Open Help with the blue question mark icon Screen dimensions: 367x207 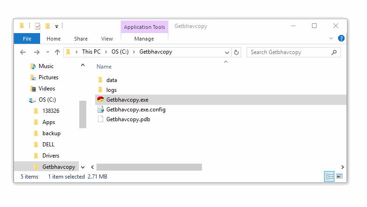click(341, 38)
